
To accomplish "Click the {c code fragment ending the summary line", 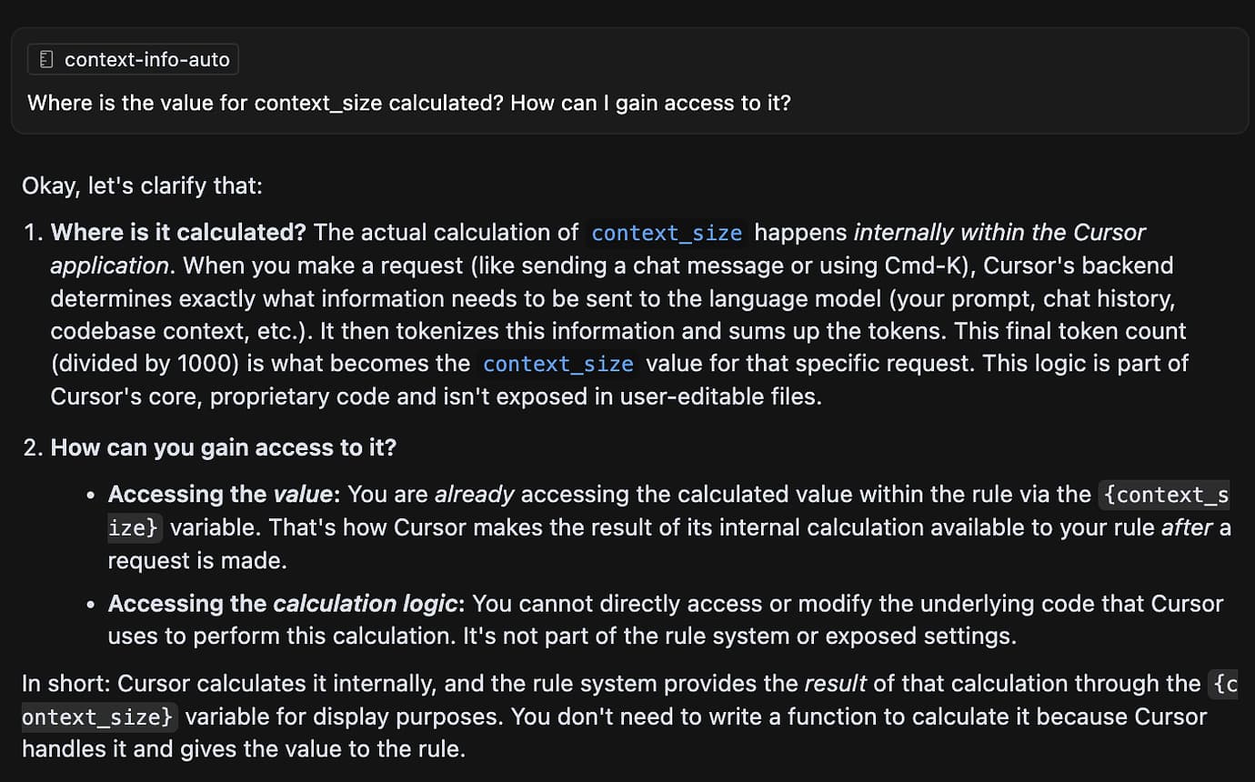I will pos(1225,684).
